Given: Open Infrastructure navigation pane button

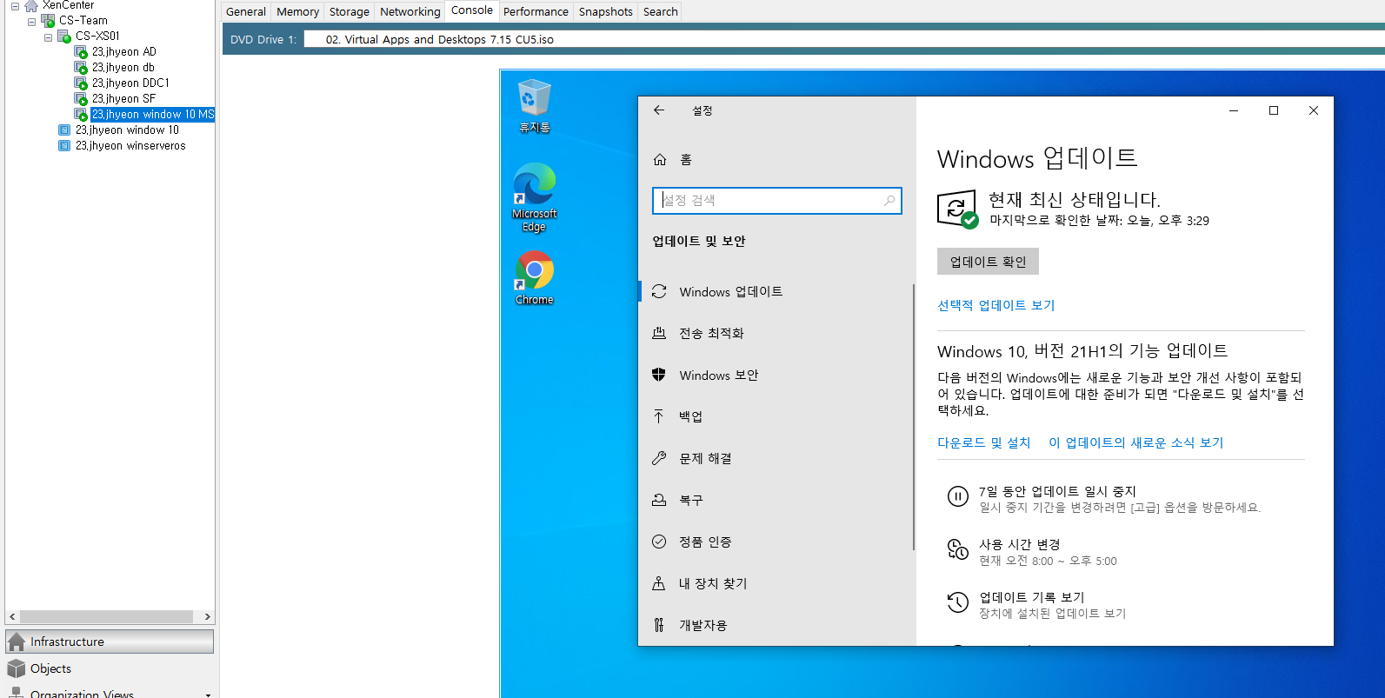Looking at the screenshot, I should pyautogui.click(x=110, y=641).
